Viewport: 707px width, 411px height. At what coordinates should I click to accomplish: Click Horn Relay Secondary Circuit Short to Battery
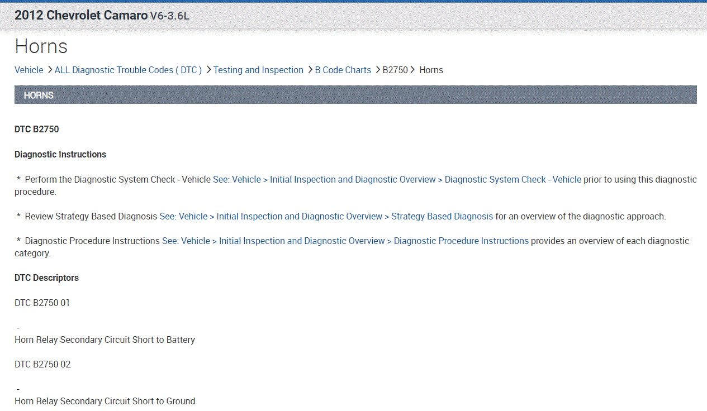tap(105, 340)
